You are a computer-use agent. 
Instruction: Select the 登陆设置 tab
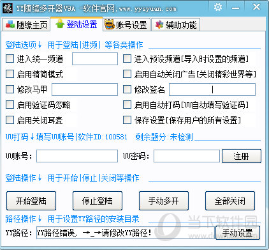click(x=76, y=24)
